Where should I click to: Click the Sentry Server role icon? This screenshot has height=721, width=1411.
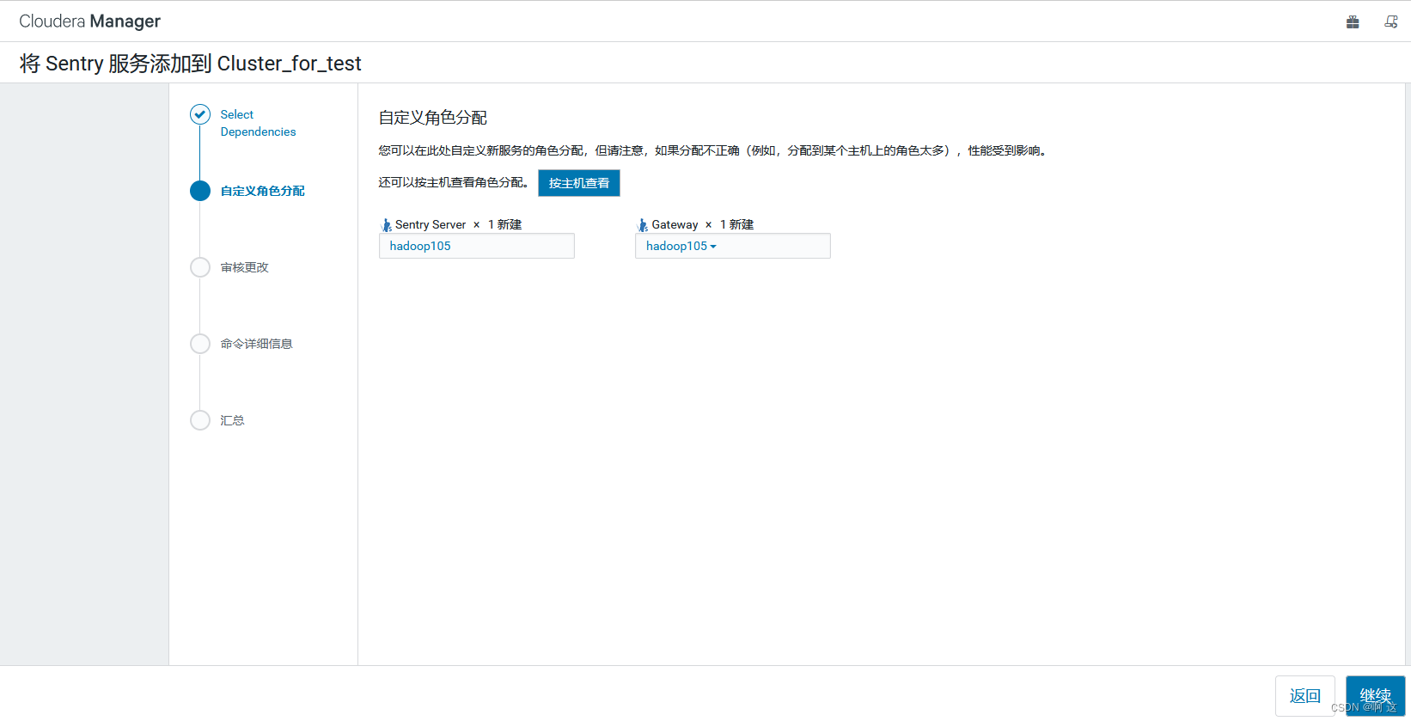(x=387, y=225)
